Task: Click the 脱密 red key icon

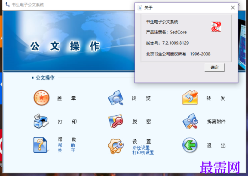Action: 116,121
